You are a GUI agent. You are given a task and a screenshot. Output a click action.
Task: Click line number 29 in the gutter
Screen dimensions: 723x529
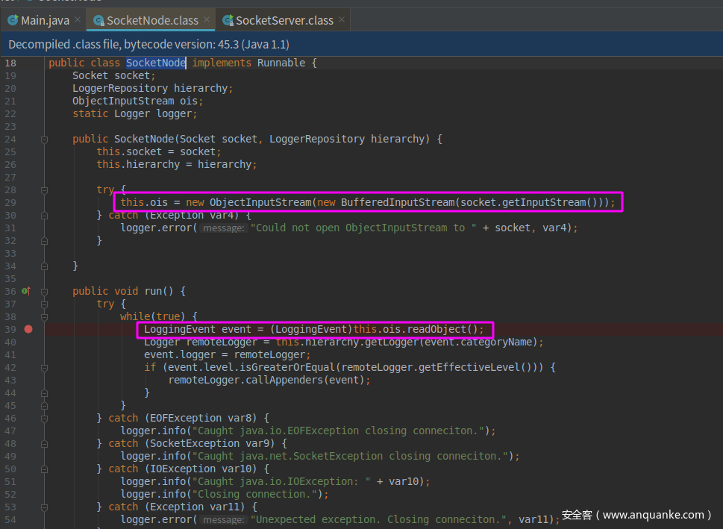[x=10, y=202]
